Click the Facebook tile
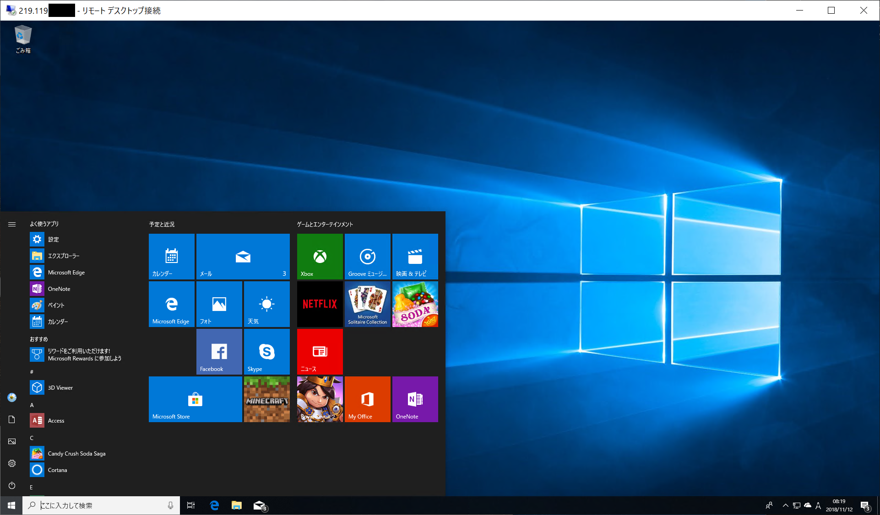This screenshot has height=515, width=880. pyautogui.click(x=219, y=351)
